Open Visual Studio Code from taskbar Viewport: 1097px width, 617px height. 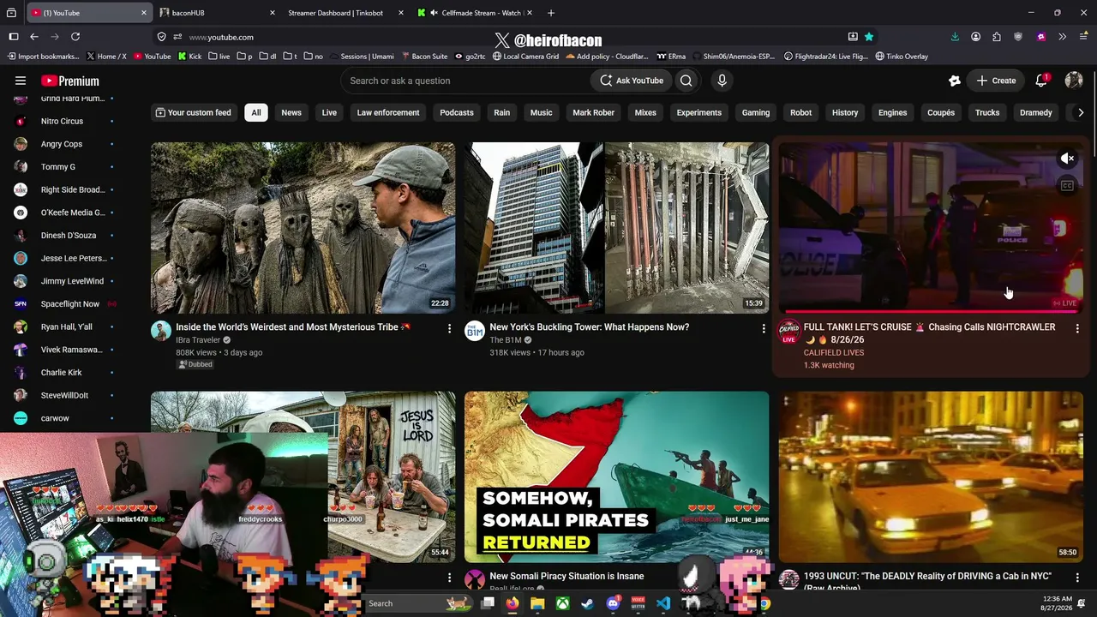(663, 603)
